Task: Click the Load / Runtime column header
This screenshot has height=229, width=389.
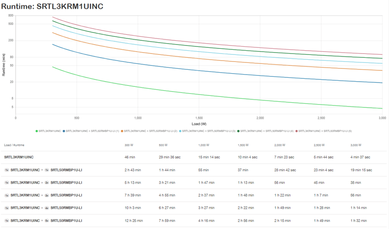Action: point(14,145)
